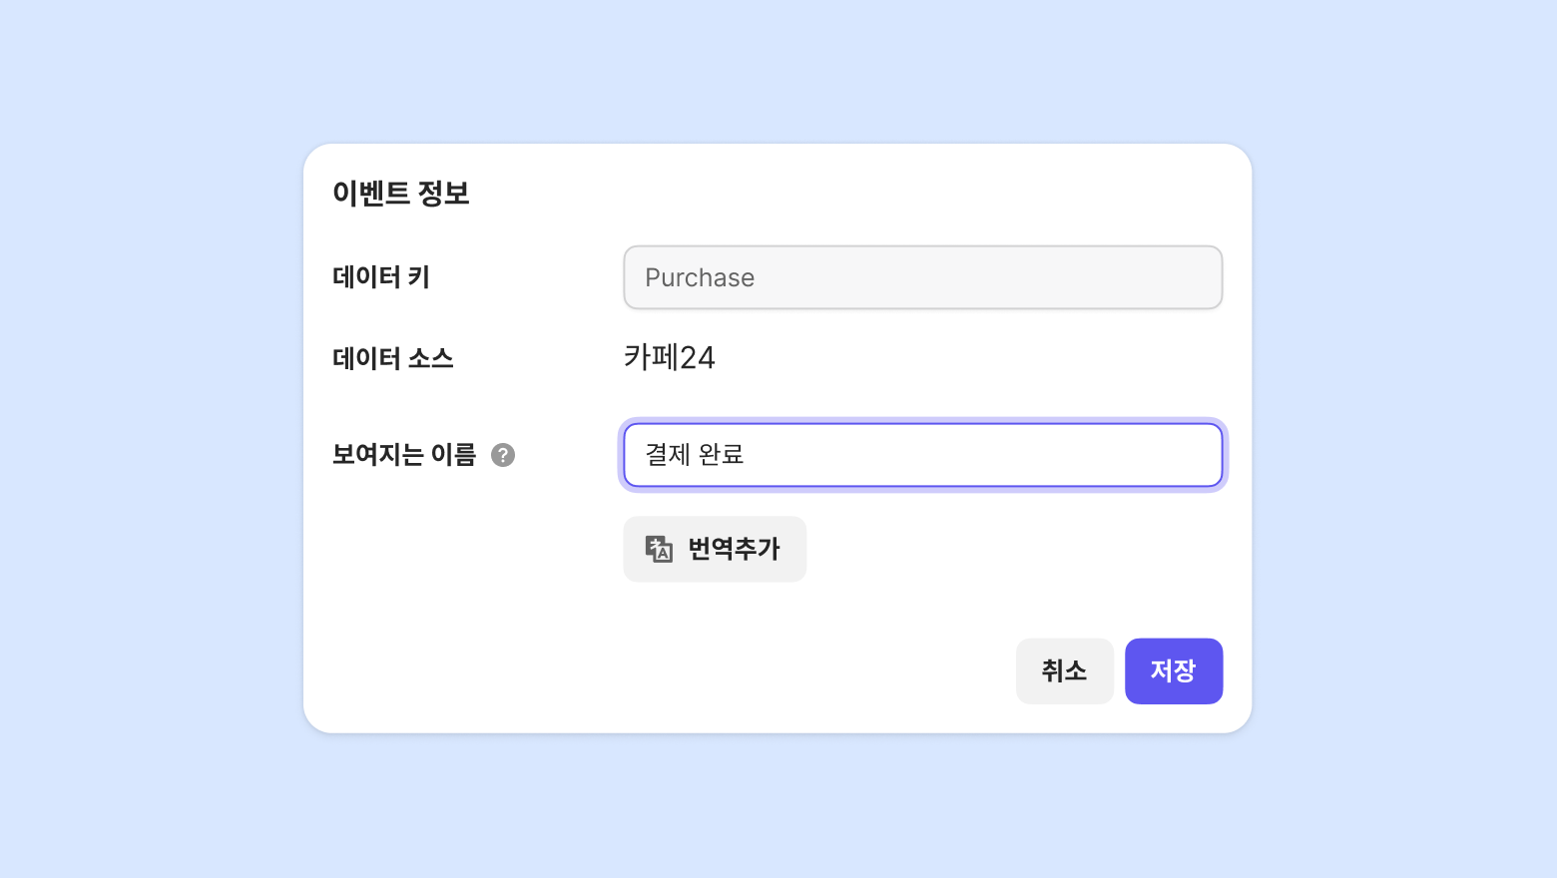This screenshot has height=878, width=1557.
Task: Click the 데이터 소스 label
Action: tap(392, 358)
